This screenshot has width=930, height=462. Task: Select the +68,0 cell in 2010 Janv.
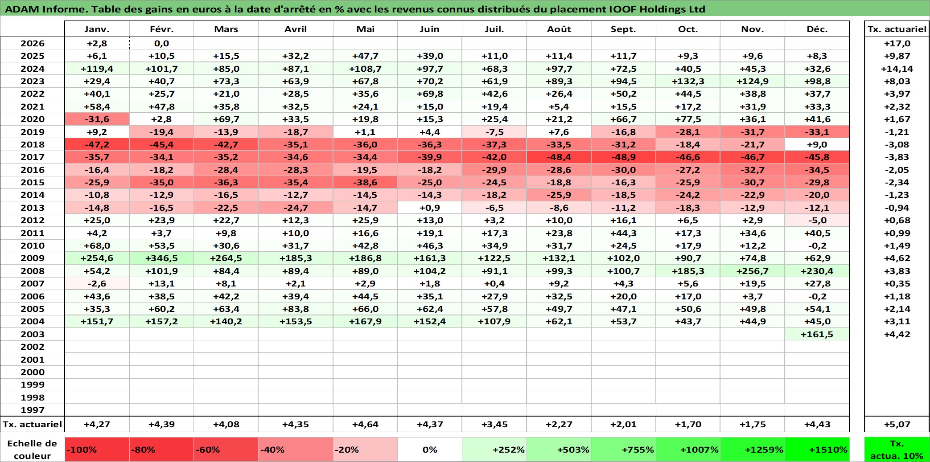pyautogui.click(x=97, y=245)
